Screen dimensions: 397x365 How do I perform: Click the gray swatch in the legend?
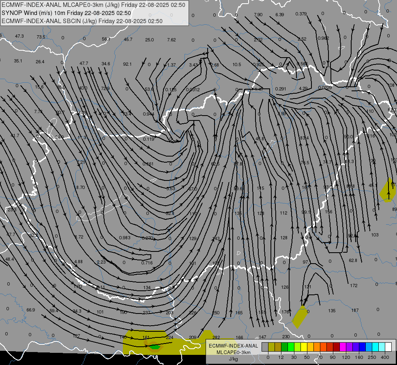(265, 347)
